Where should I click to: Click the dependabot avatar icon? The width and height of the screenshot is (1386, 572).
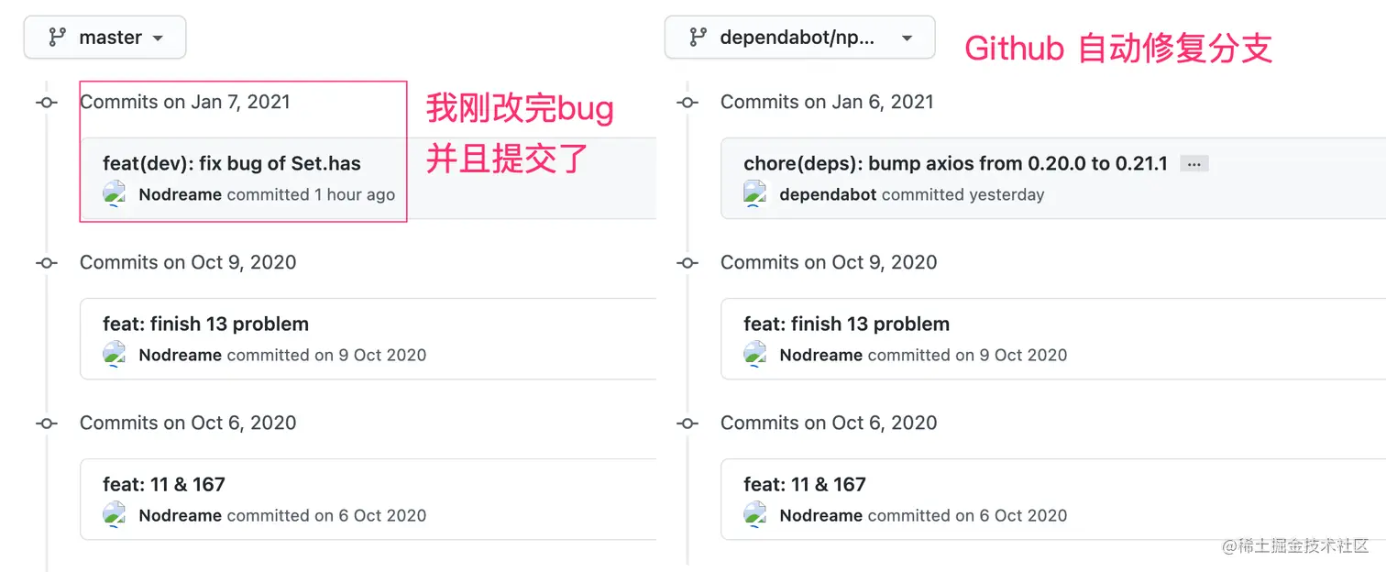pos(754,194)
